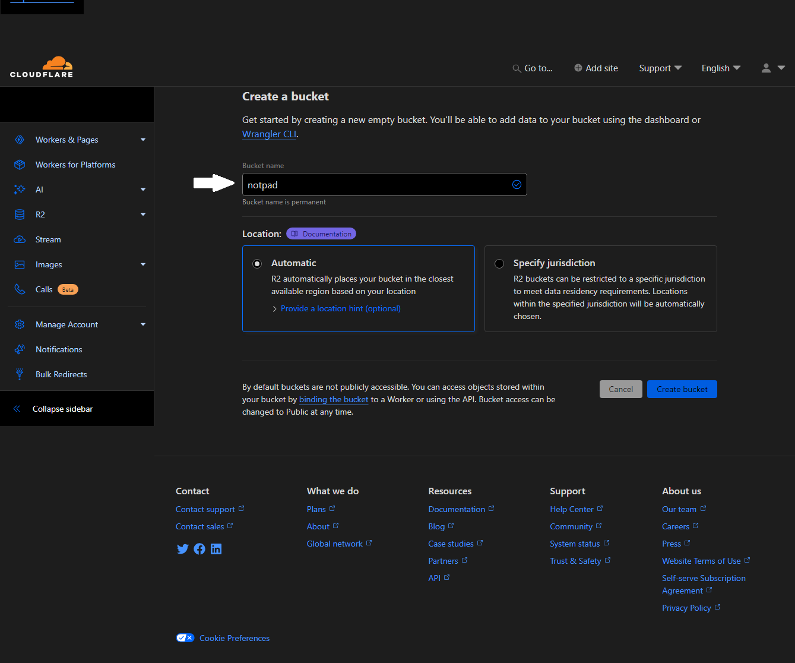This screenshot has height=663, width=795.
Task: Click the Create bucket button
Action: (x=682, y=389)
